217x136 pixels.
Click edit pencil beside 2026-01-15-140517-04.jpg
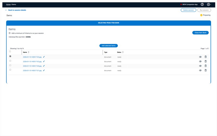44,66
